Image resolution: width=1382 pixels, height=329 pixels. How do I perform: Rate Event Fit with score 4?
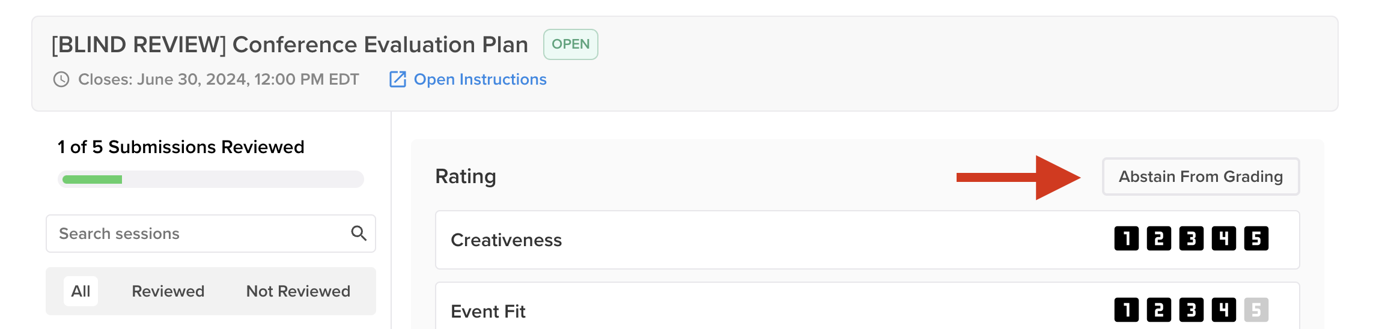pos(1223,310)
